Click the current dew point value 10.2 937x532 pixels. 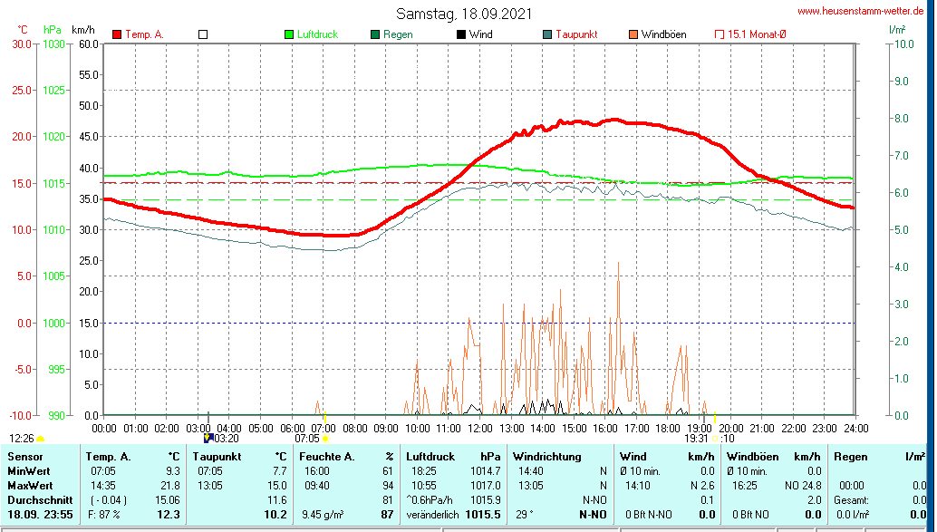tap(276, 515)
